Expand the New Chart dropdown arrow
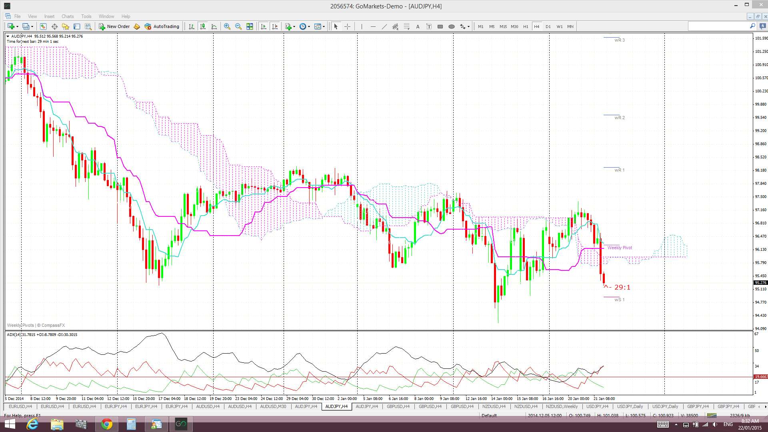Viewport: 768px width, 432px height. [18, 26]
